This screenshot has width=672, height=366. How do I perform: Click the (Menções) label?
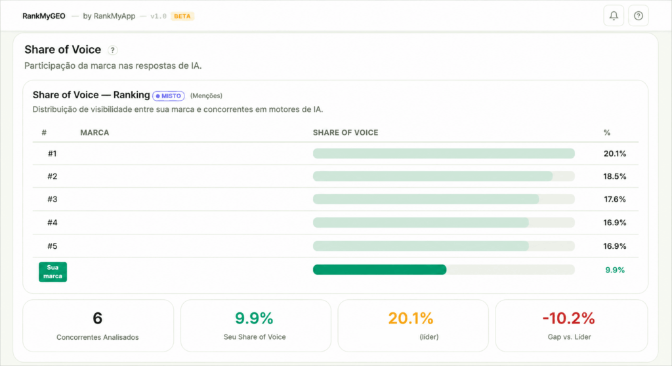point(206,96)
